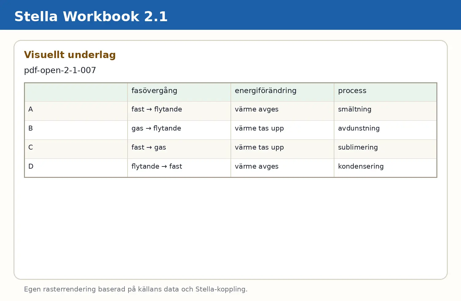Click the Stella Workbook 2.1 title
The width and height of the screenshot is (461, 301).
[x=91, y=16]
